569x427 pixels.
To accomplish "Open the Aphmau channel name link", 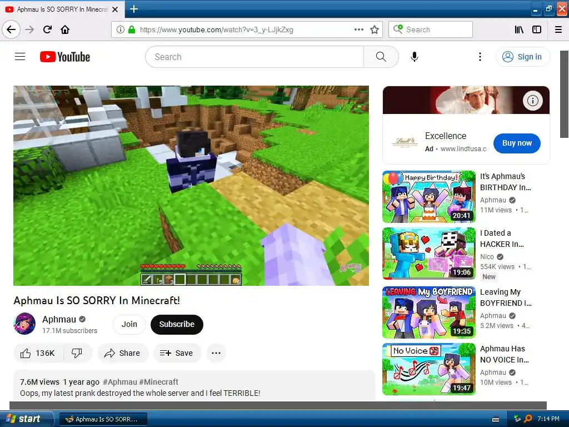I will pyautogui.click(x=59, y=319).
